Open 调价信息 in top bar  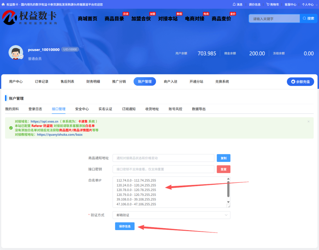(x=255, y=5)
